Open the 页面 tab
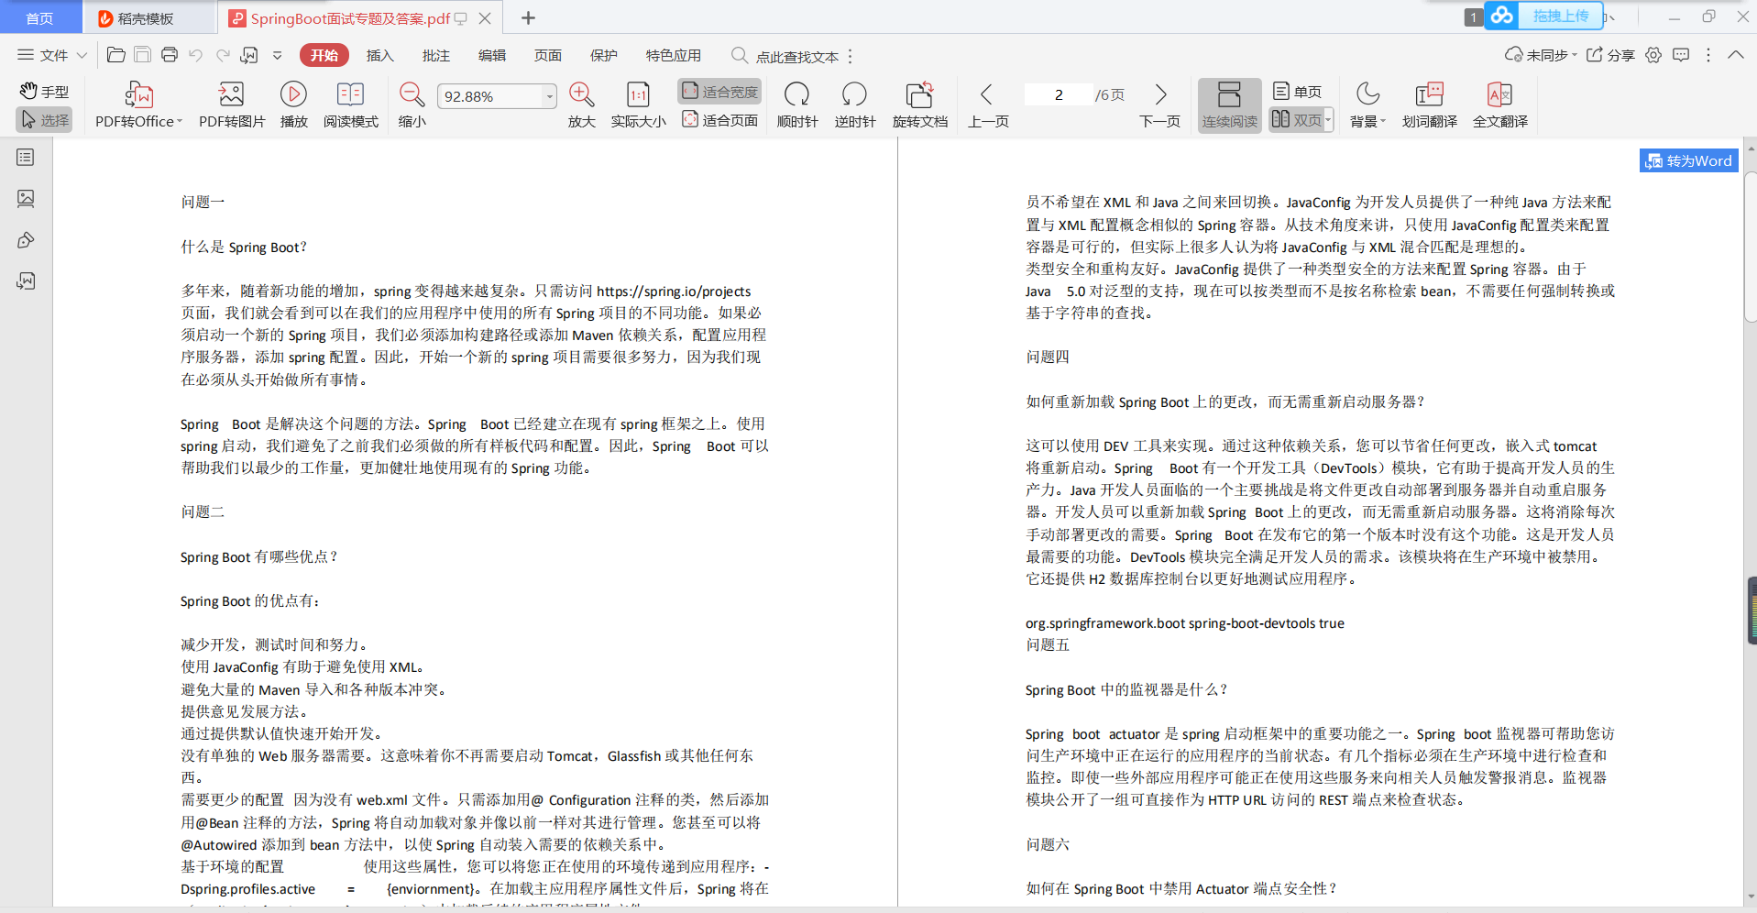1757x913 pixels. coord(548,55)
